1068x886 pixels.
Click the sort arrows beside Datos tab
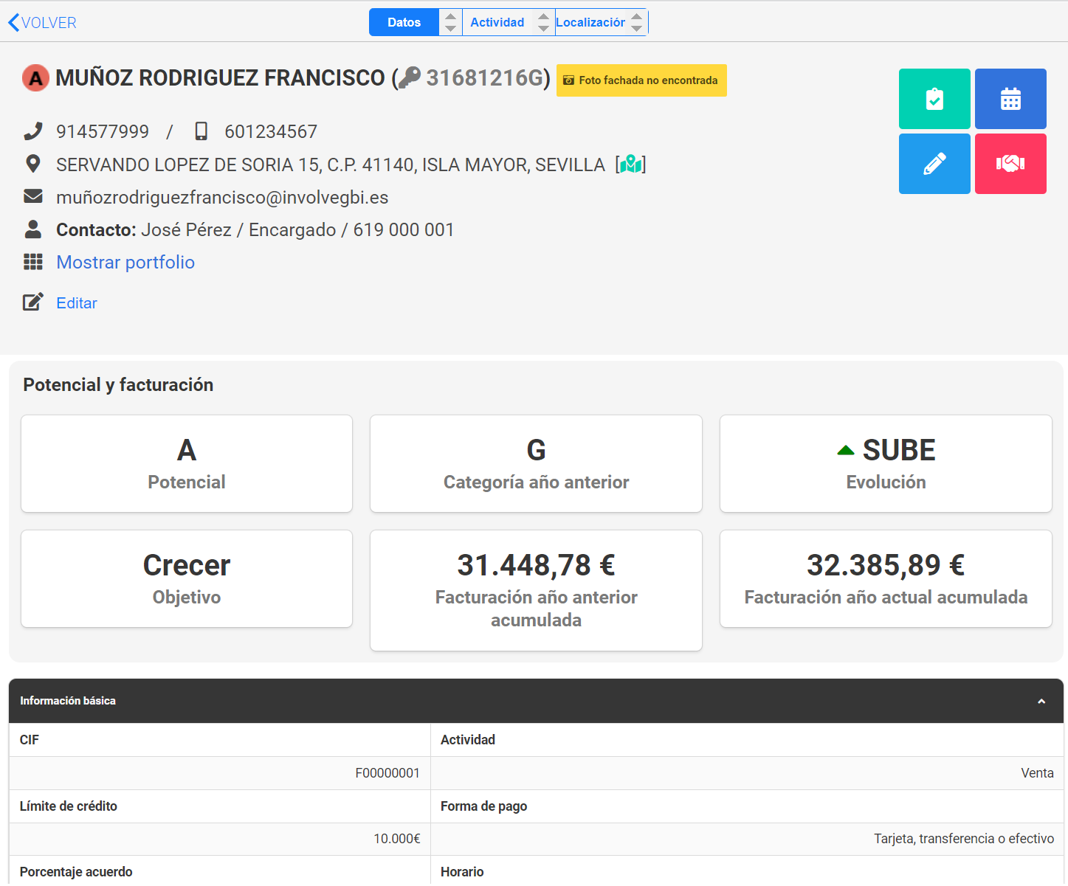[x=450, y=22]
